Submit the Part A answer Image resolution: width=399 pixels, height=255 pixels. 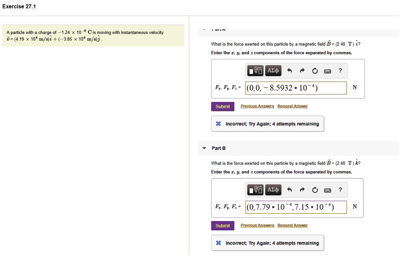(x=222, y=106)
